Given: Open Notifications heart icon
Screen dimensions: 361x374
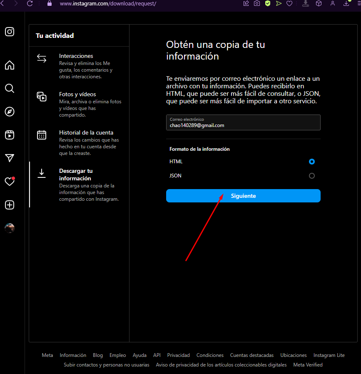Looking at the screenshot, I should coord(10,182).
